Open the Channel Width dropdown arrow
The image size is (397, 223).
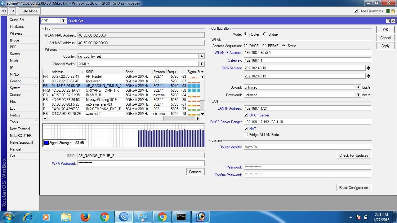tap(202, 64)
